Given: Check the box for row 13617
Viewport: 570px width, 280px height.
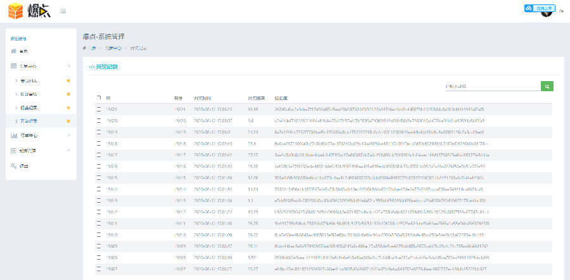Looking at the screenshot, I should 99,155.
